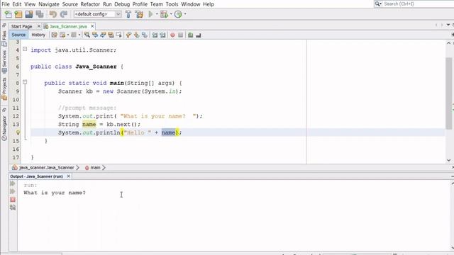Close the Start Page tab
This screenshot has height=255, width=454.
click(x=39, y=26)
